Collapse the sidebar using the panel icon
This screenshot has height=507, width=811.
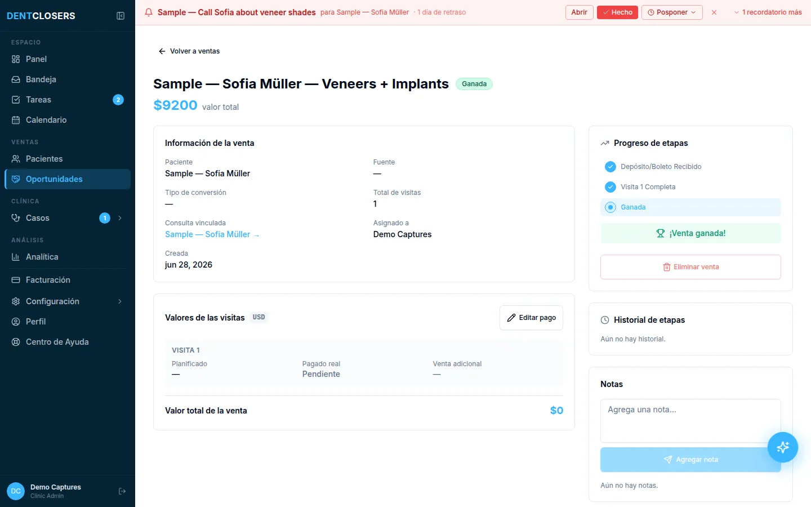point(121,16)
